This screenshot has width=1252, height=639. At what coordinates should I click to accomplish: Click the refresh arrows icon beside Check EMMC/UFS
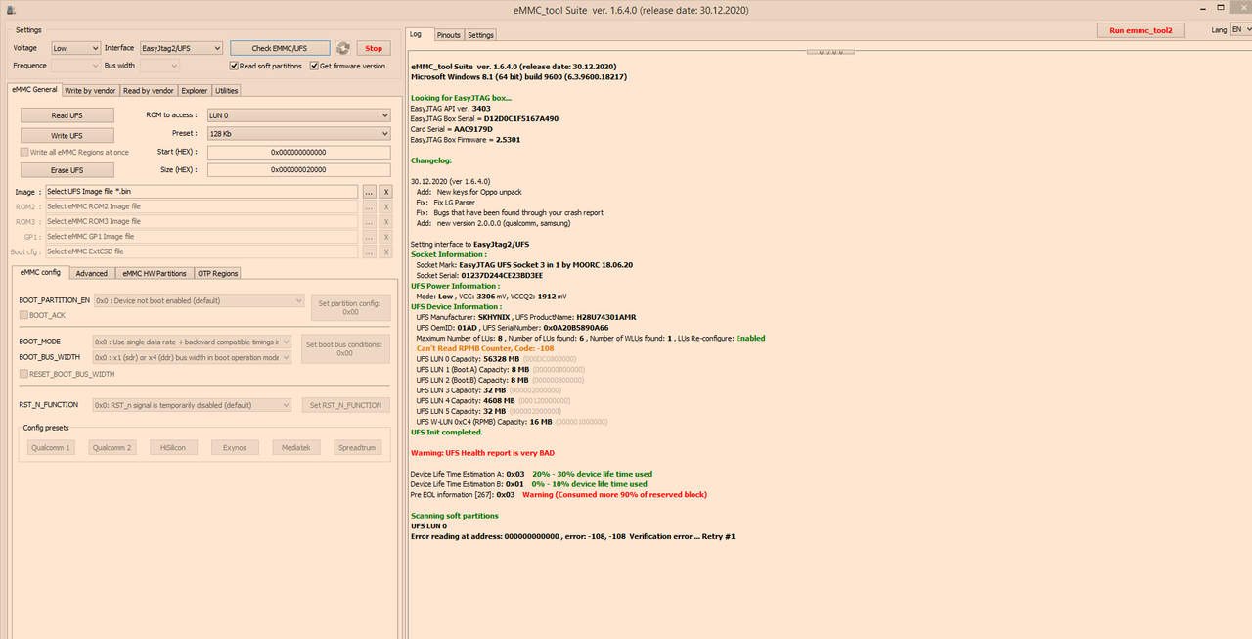[343, 48]
